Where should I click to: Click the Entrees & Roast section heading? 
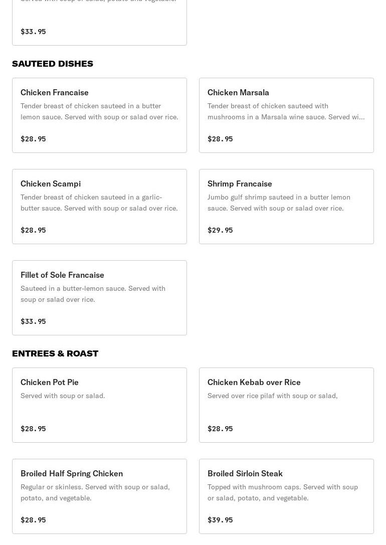pyautogui.click(x=55, y=353)
